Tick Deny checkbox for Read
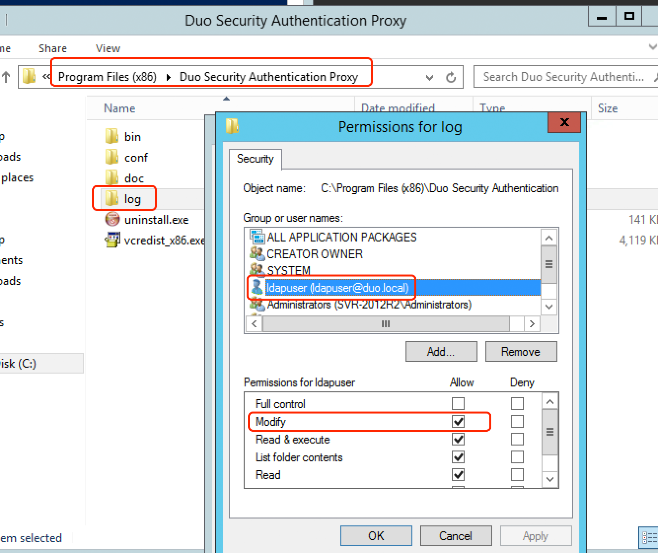Screen dimensions: 658x553 [x=517, y=475]
